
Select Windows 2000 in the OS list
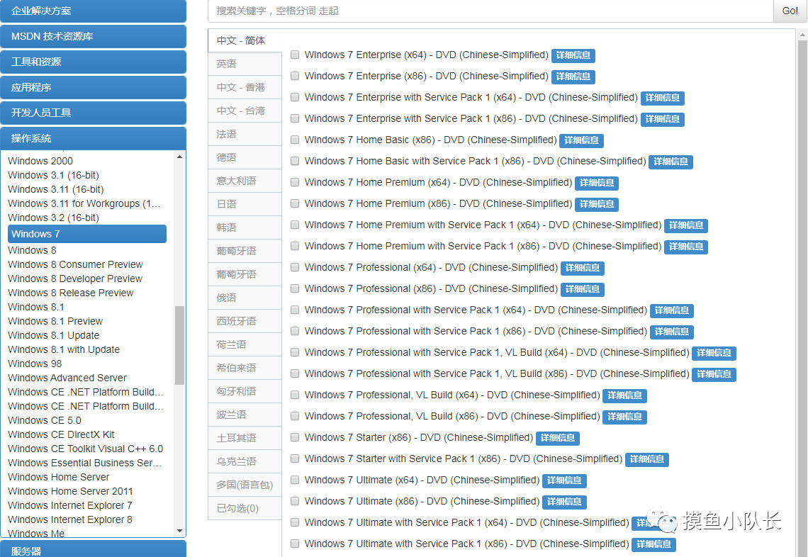point(40,161)
